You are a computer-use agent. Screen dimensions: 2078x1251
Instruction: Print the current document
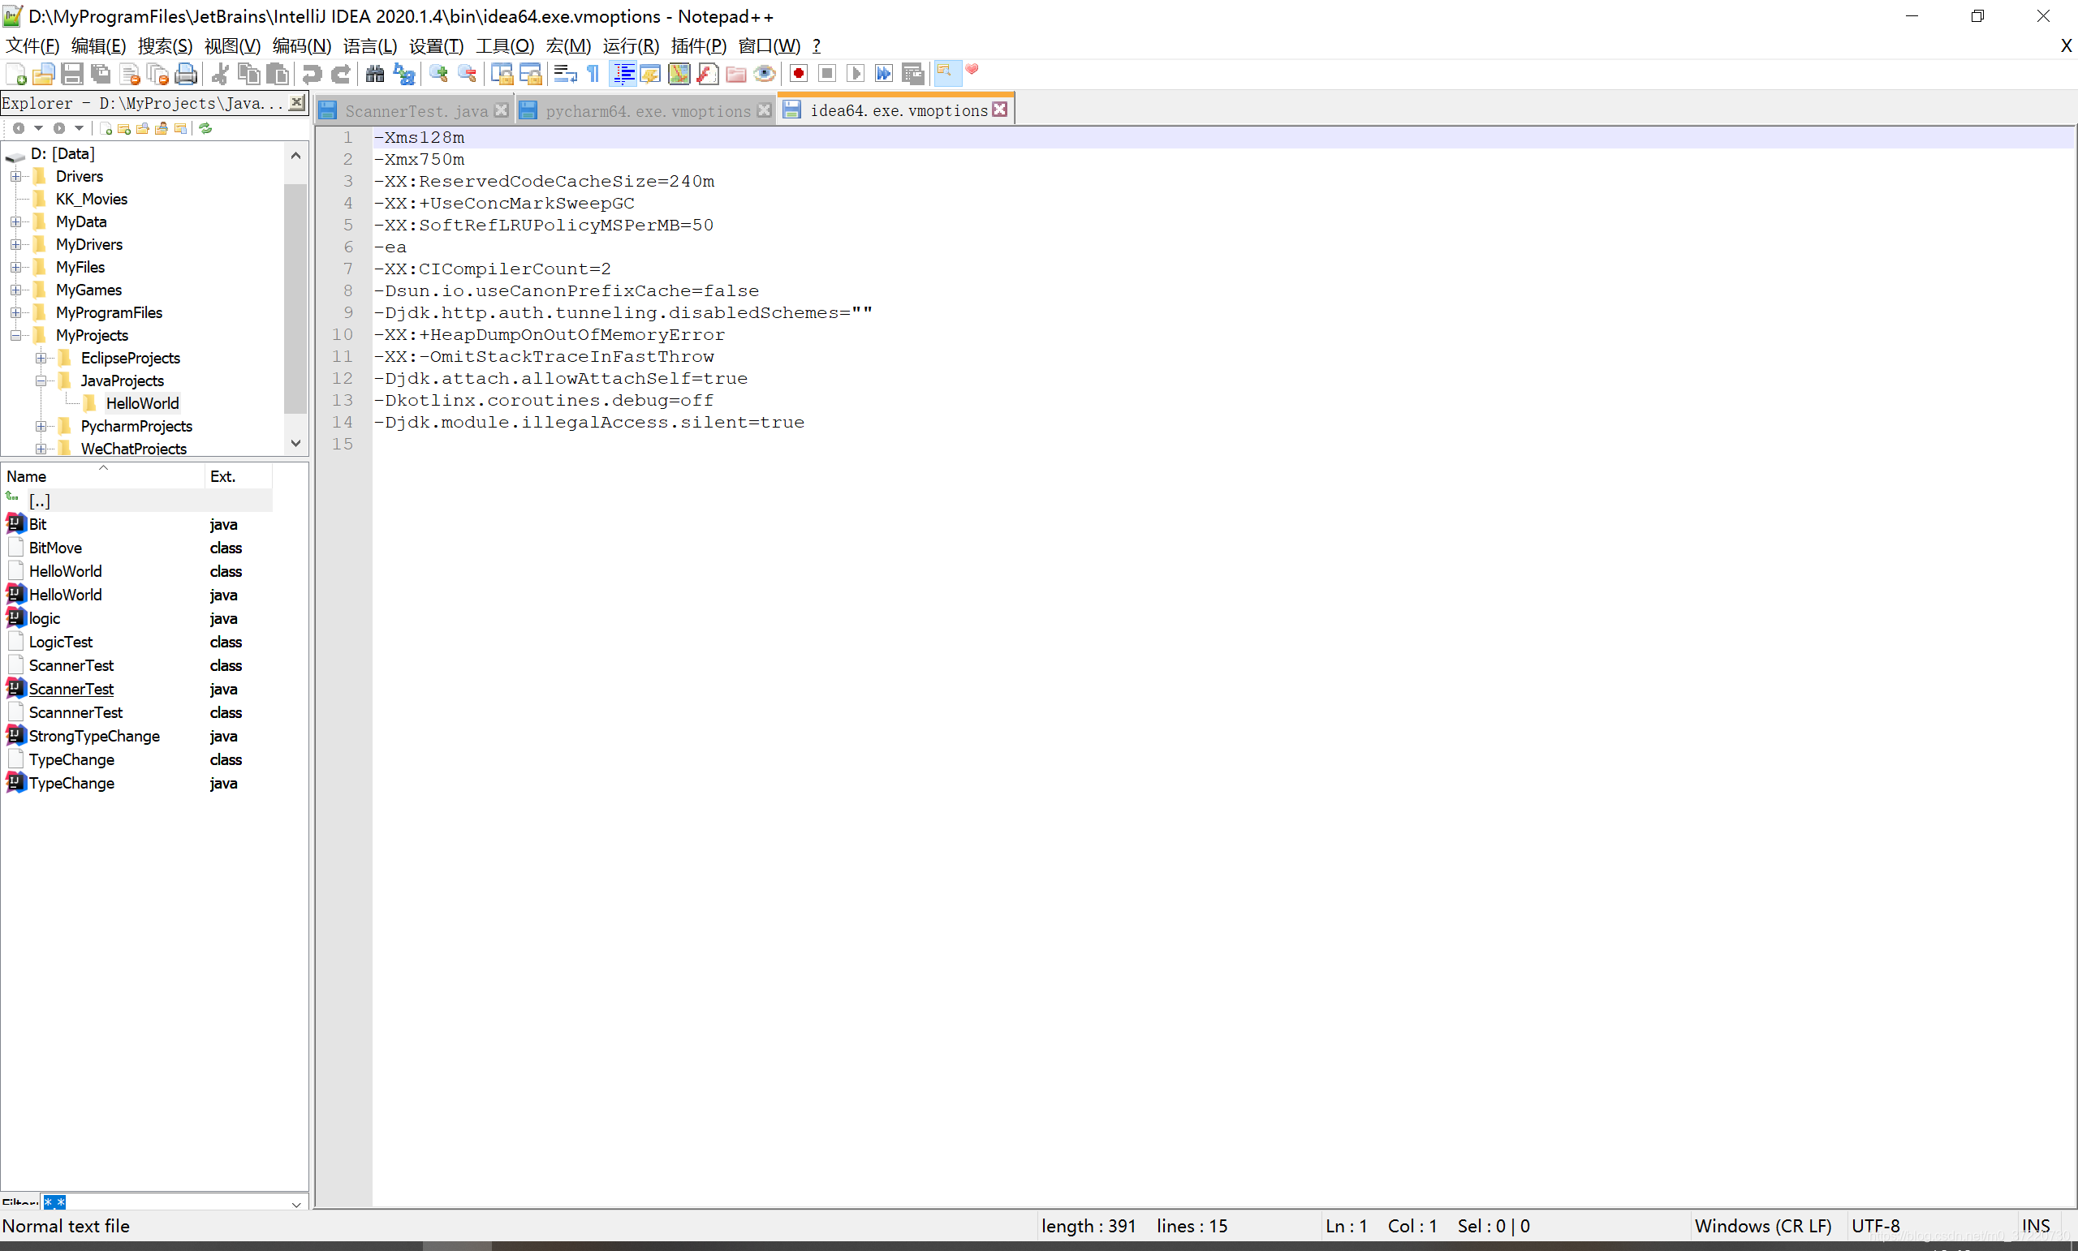click(187, 73)
